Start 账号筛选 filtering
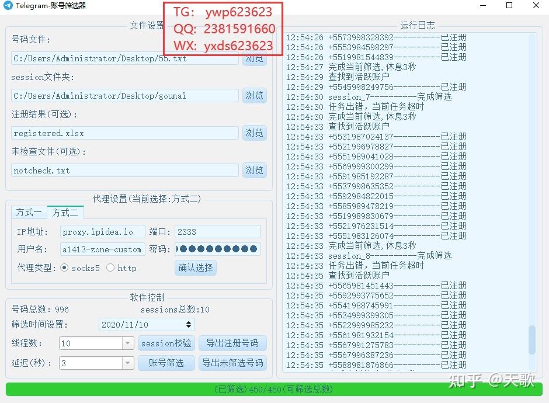The height and width of the screenshot is (403, 549). click(x=166, y=363)
